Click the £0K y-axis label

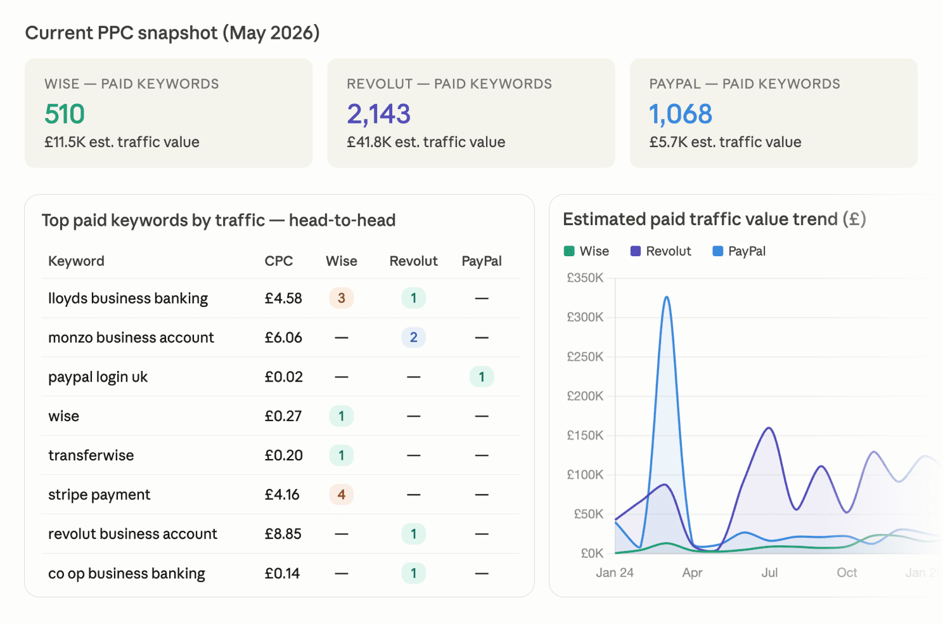click(x=592, y=553)
